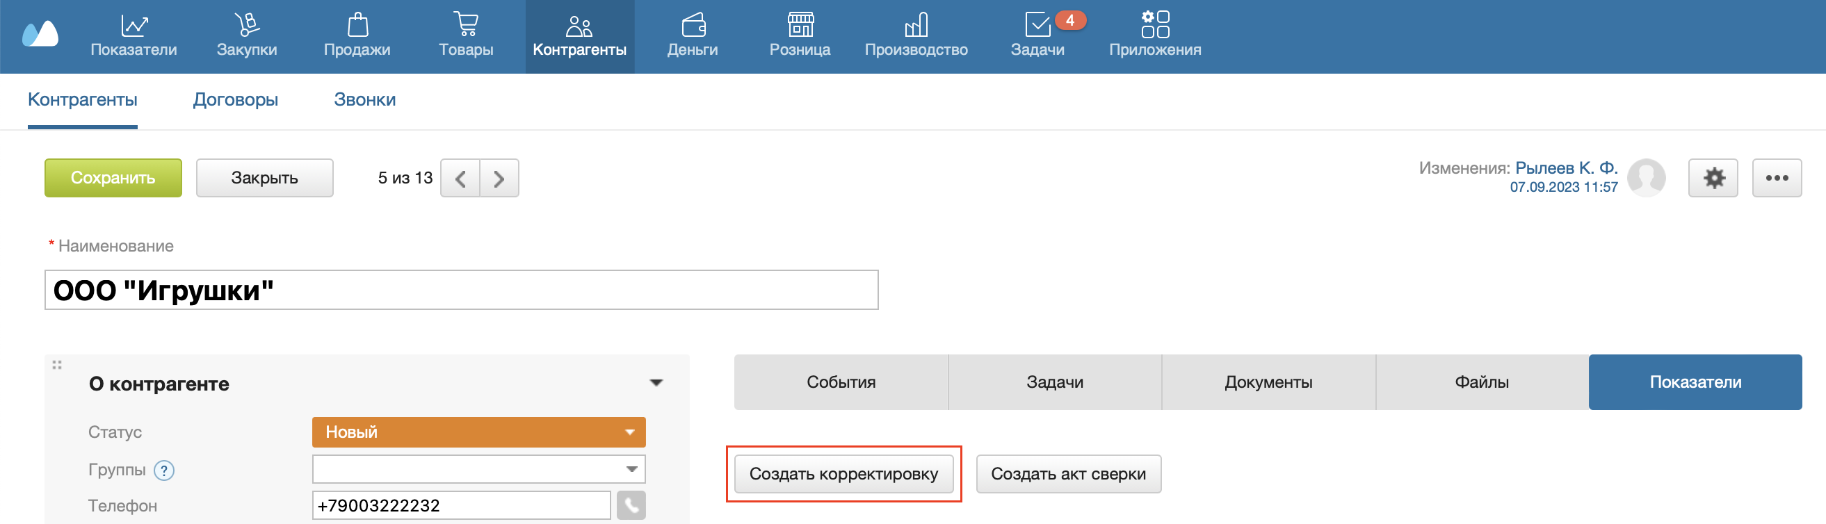
Task: Open the Документы tab
Action: point(1268,382)
